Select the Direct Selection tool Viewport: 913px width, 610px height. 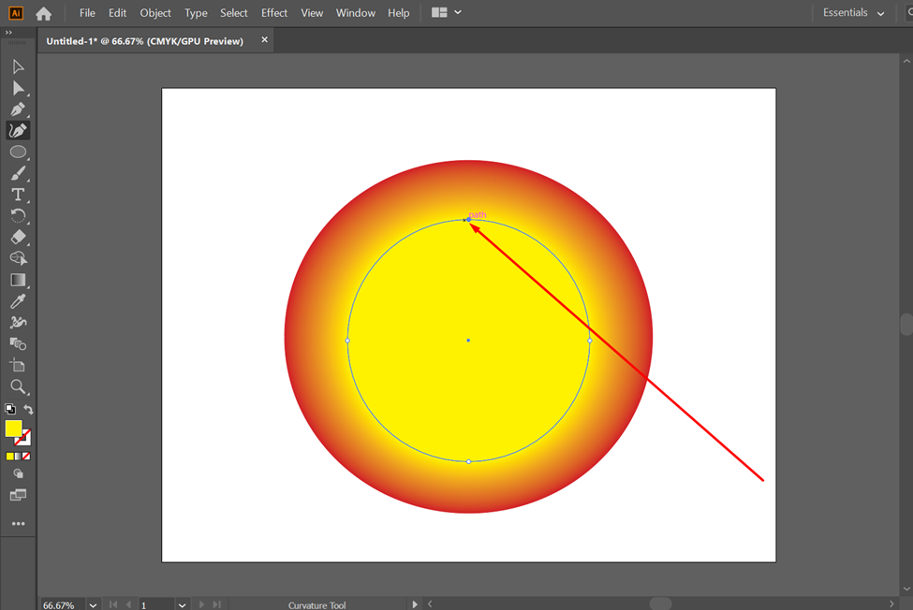point(18,88)
